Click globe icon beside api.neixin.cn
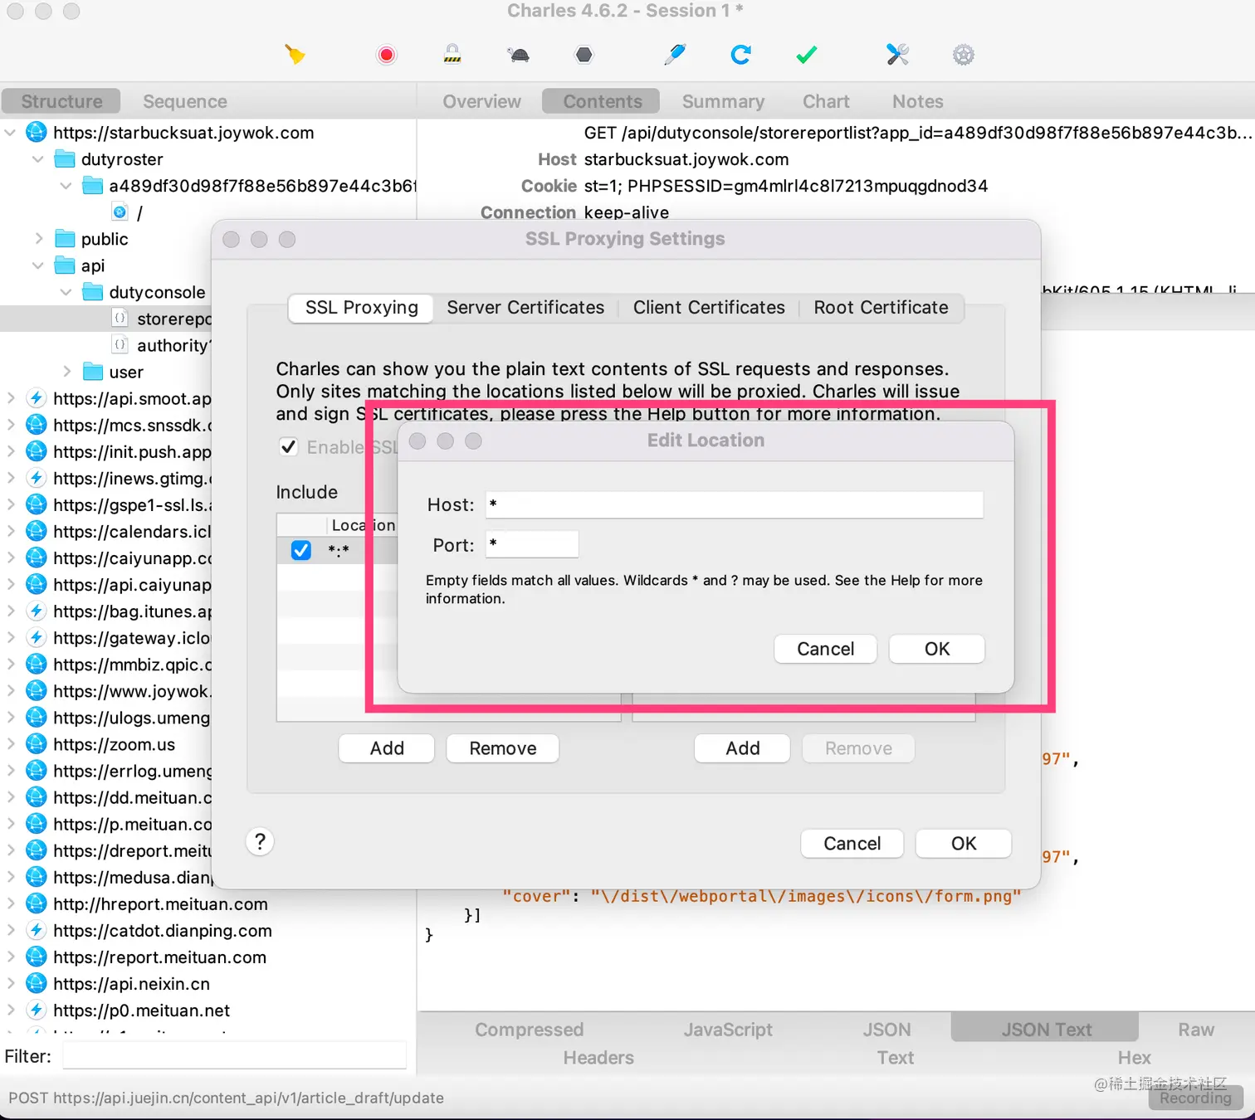Viewport: 1255px width, 1120px height. [37, 984]
